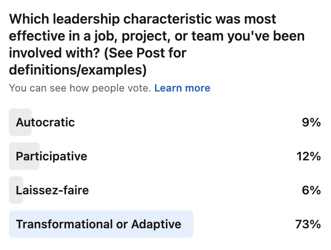Viewport: 331px width, 250px height.
Task: Click the gray Participative result bar
Action: point(24,156)
